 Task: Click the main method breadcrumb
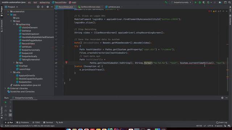click(72, 3)
